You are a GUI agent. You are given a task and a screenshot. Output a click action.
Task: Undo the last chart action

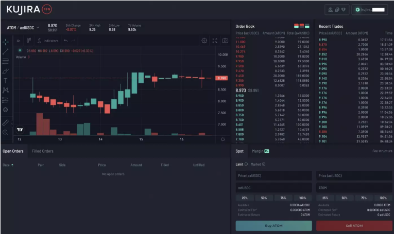coord(65,41)
